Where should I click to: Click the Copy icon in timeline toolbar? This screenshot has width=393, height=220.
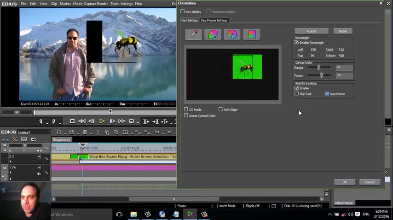pos(107,132)
